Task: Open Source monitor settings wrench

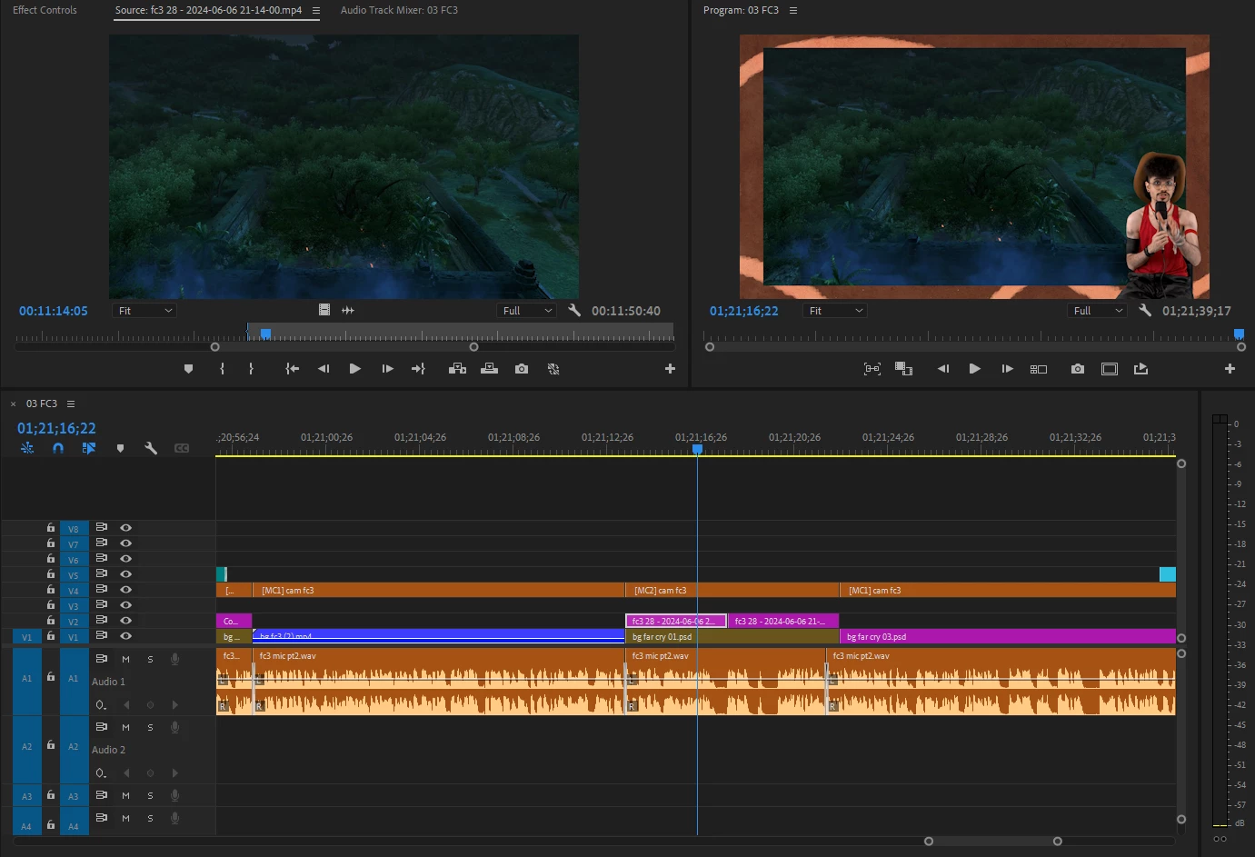Action: [x=574, y=311]
